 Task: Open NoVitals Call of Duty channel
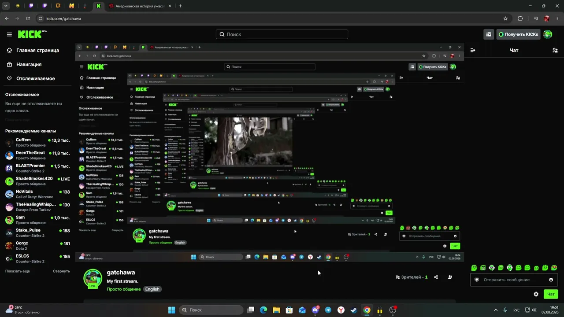tap(37, 194)
